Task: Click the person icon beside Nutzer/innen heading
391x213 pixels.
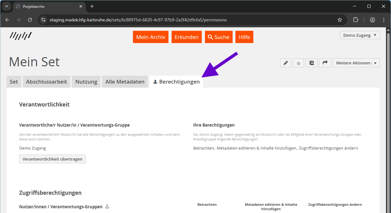Action: (107, 206)
